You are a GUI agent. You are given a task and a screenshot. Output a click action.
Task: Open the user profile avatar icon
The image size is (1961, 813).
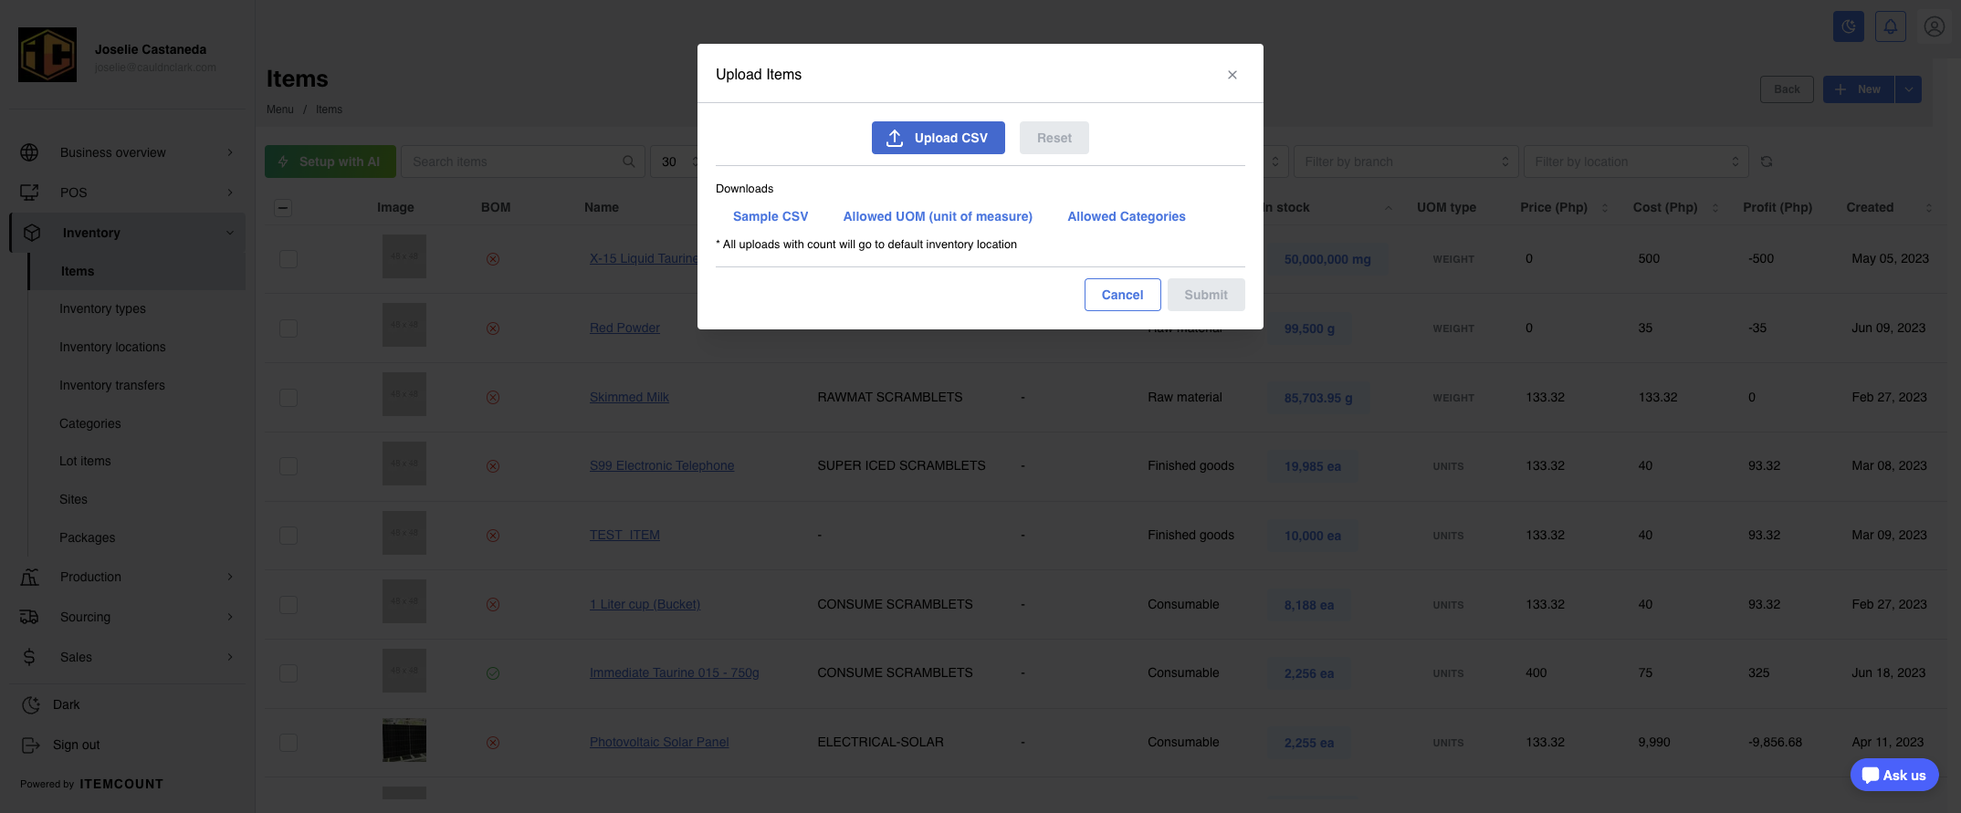(1934, 26)
